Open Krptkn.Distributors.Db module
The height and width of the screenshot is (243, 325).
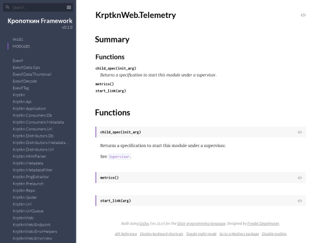click(x=33, y=136)
